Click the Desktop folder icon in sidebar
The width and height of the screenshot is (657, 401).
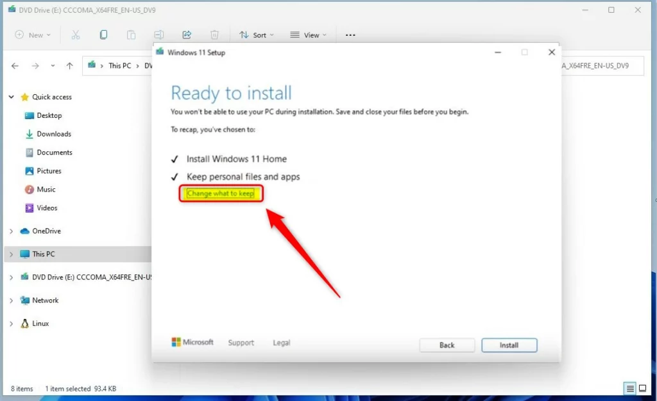tap(30, 115)
